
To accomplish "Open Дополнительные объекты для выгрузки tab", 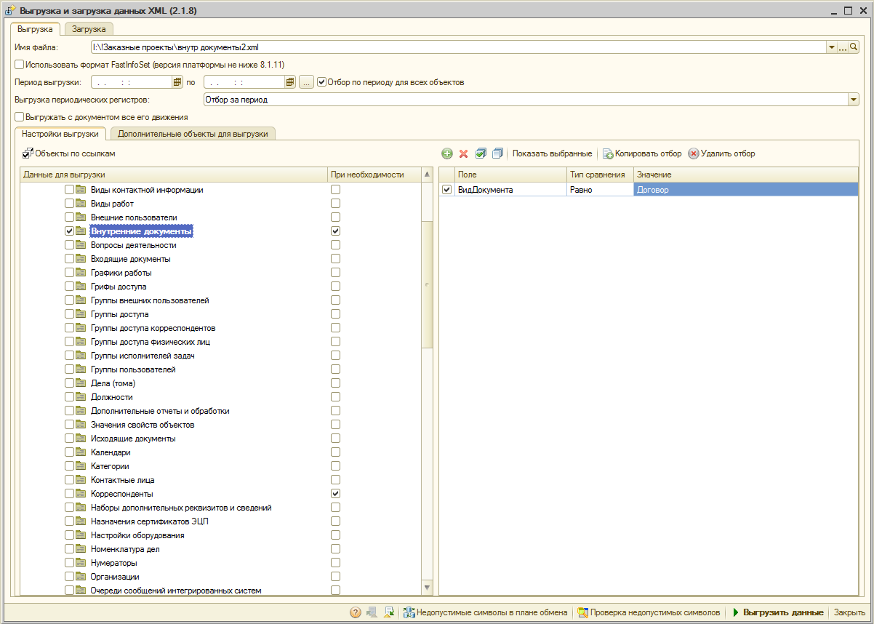I will pyautogui.click(x=193, y=134).
